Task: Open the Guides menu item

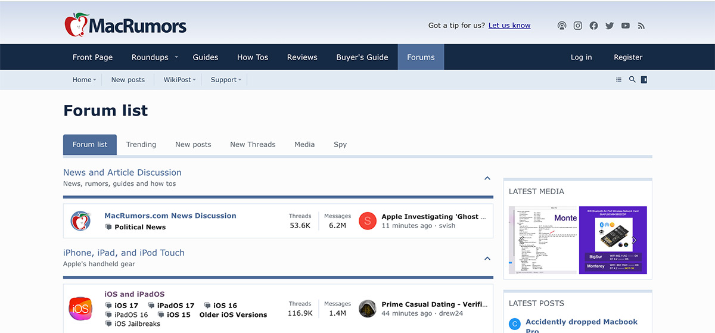Action: pyautogui.click(x=206, y=57)
